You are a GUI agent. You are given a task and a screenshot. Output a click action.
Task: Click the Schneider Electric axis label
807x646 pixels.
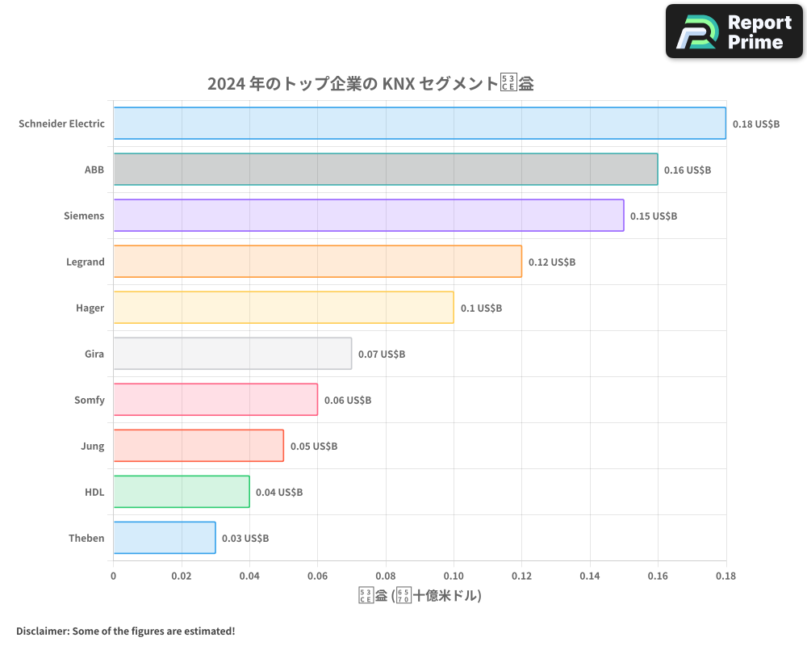61,124
